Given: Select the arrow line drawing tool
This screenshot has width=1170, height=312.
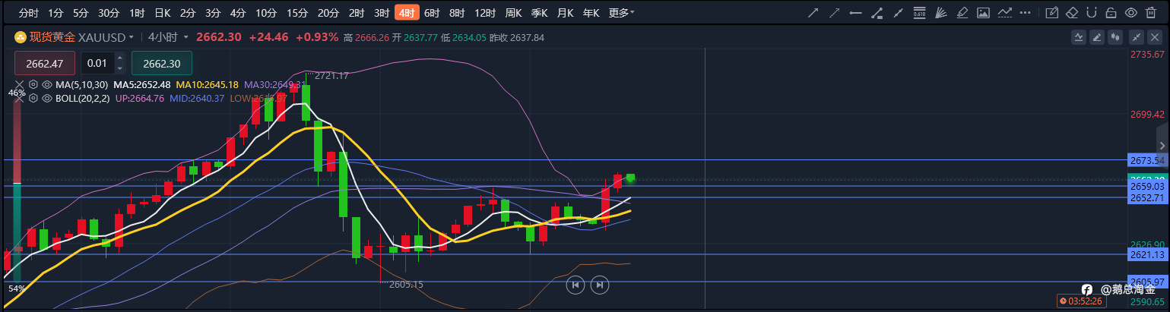Looking at the screenshot, I should click(813, 13).
